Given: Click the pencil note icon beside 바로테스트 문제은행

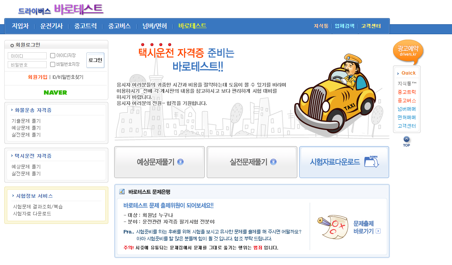Looking at the screenshot, I should (122, 192).
